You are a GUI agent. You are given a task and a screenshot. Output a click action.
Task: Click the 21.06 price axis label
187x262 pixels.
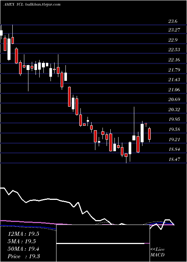tap(174, 90)
